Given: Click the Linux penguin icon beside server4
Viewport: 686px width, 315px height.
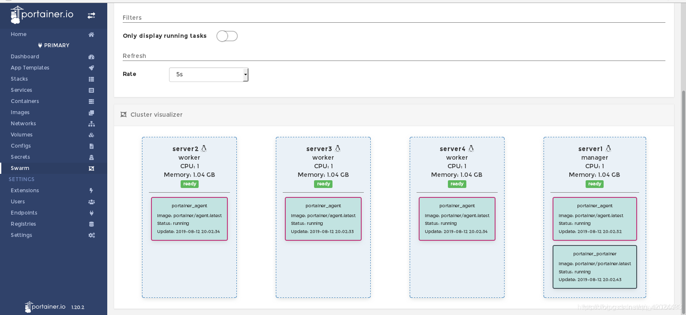Looking at the screenshot, I should click(471, 148).
